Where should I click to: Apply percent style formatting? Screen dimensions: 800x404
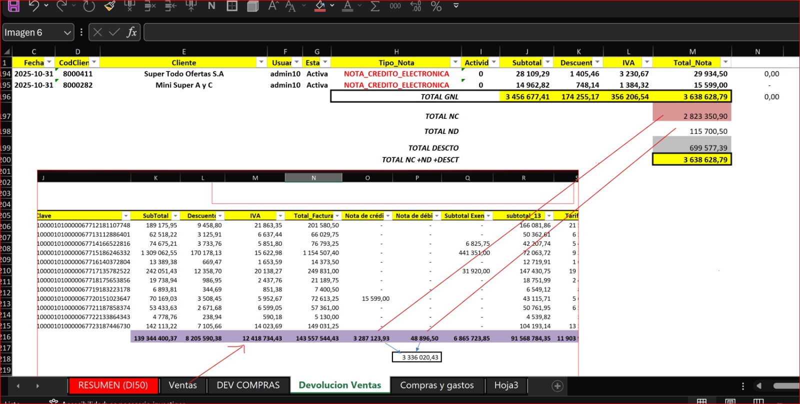(436, 6)
